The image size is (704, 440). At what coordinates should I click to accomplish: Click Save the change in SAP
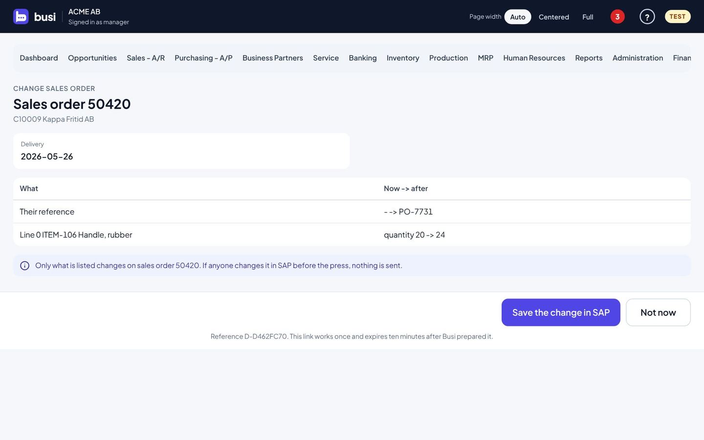click(561, 312)
